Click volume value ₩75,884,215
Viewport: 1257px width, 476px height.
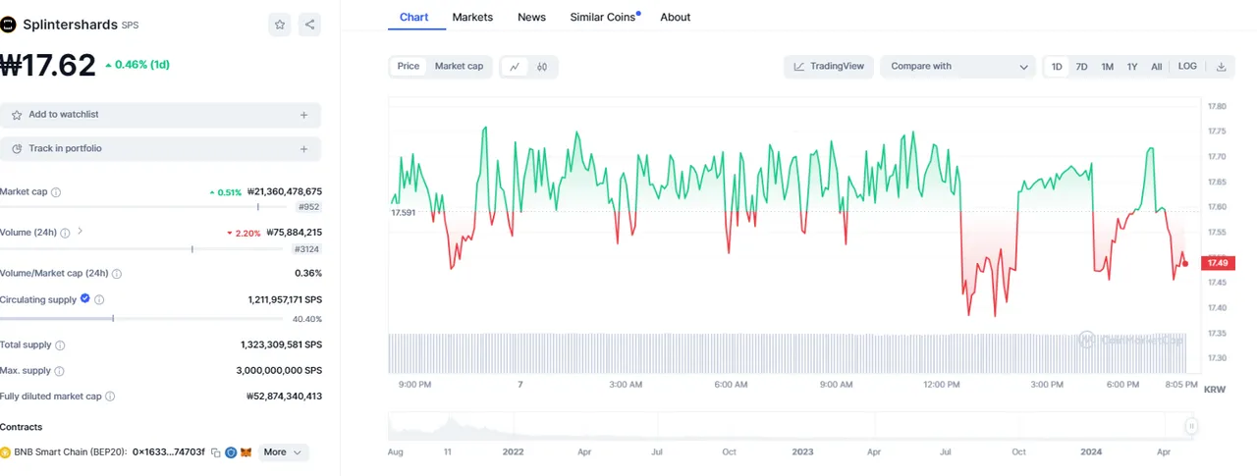[x=295, y=233]
